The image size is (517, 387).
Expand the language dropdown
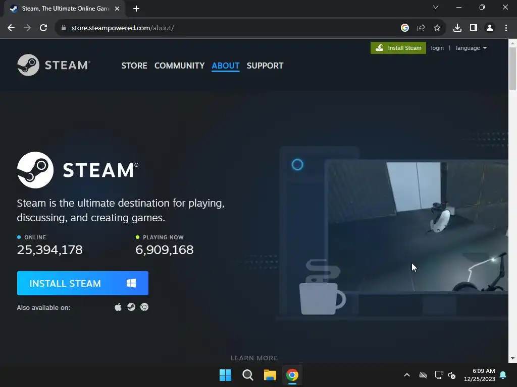(471, 48)
